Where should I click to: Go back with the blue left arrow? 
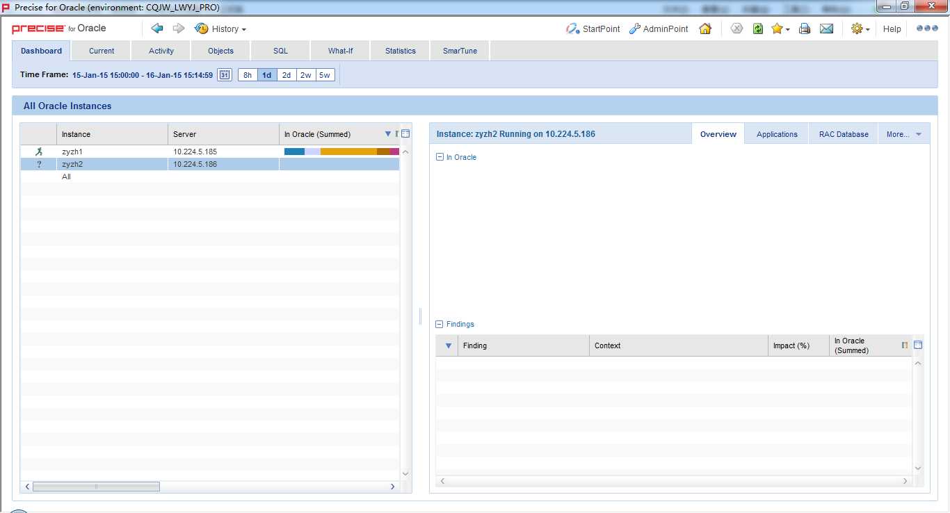157,28
